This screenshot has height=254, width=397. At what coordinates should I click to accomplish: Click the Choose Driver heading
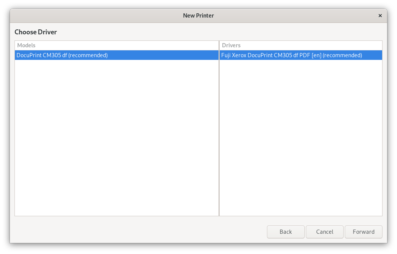point(35,32)
